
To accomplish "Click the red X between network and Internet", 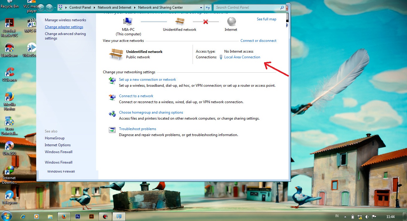I will (205, 22).
